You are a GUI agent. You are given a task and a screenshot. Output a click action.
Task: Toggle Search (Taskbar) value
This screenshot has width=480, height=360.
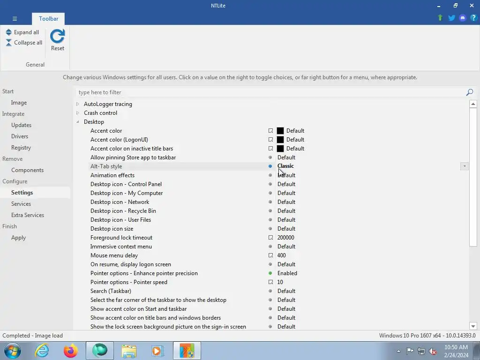[286, 291]
